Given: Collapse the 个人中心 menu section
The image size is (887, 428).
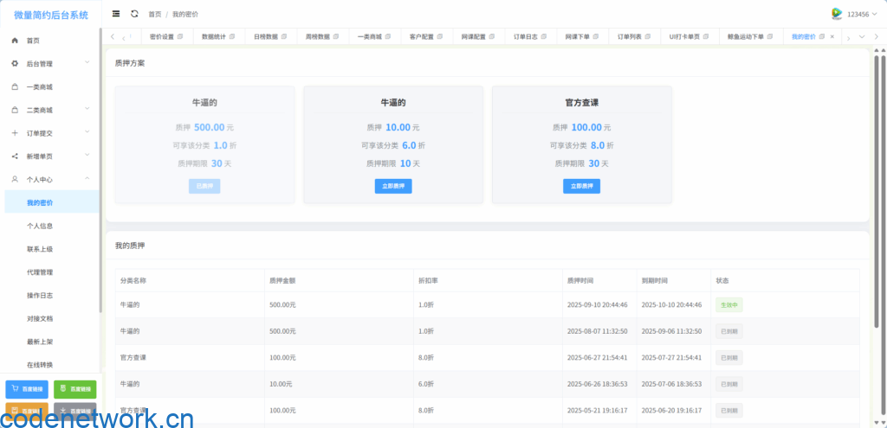Looking at the screenshot, I should (87, 179).
